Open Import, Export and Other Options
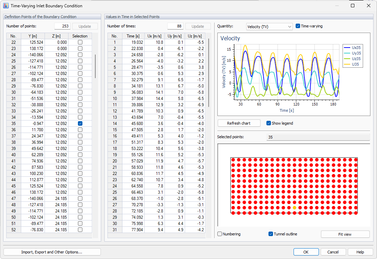Image resolution: width=377 pixels, height=259 pixels. (52, 252)
